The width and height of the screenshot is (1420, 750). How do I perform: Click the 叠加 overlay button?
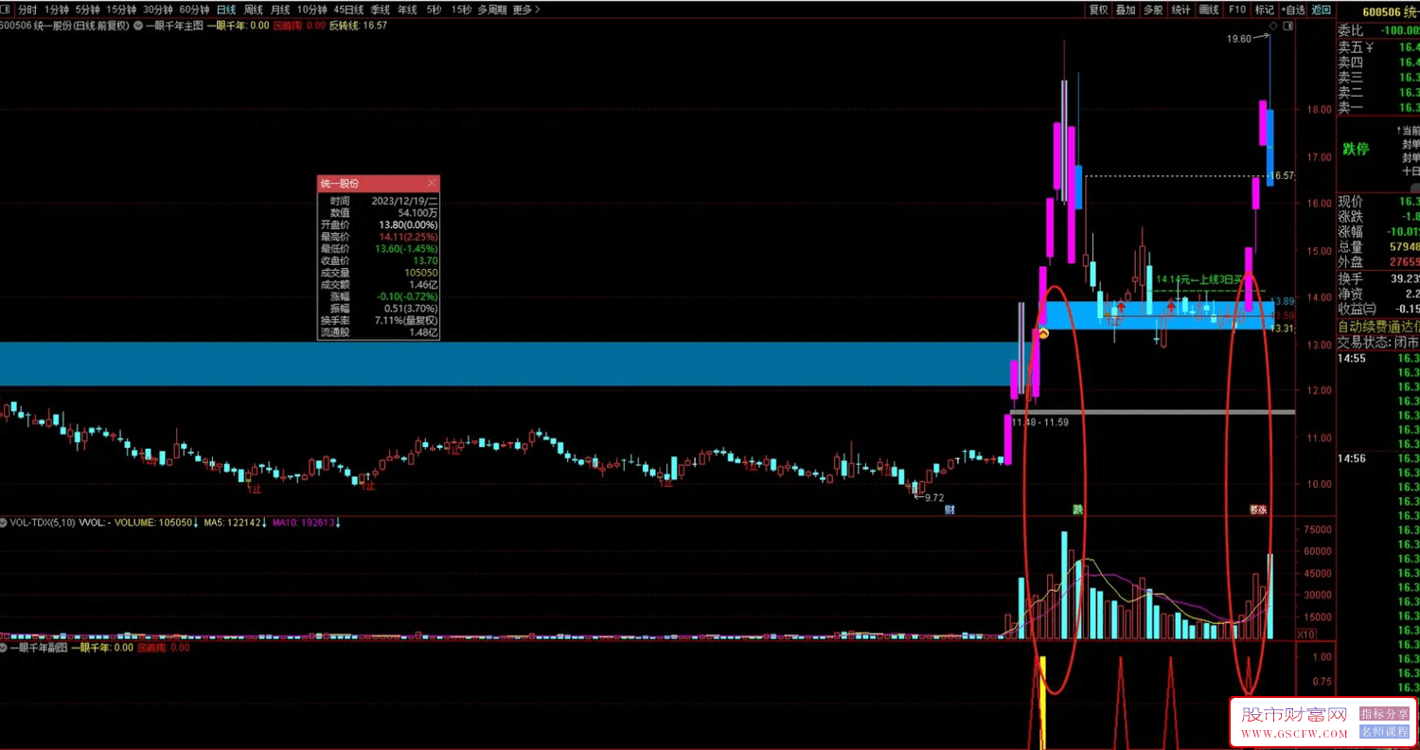click(x=1126, y=9)
